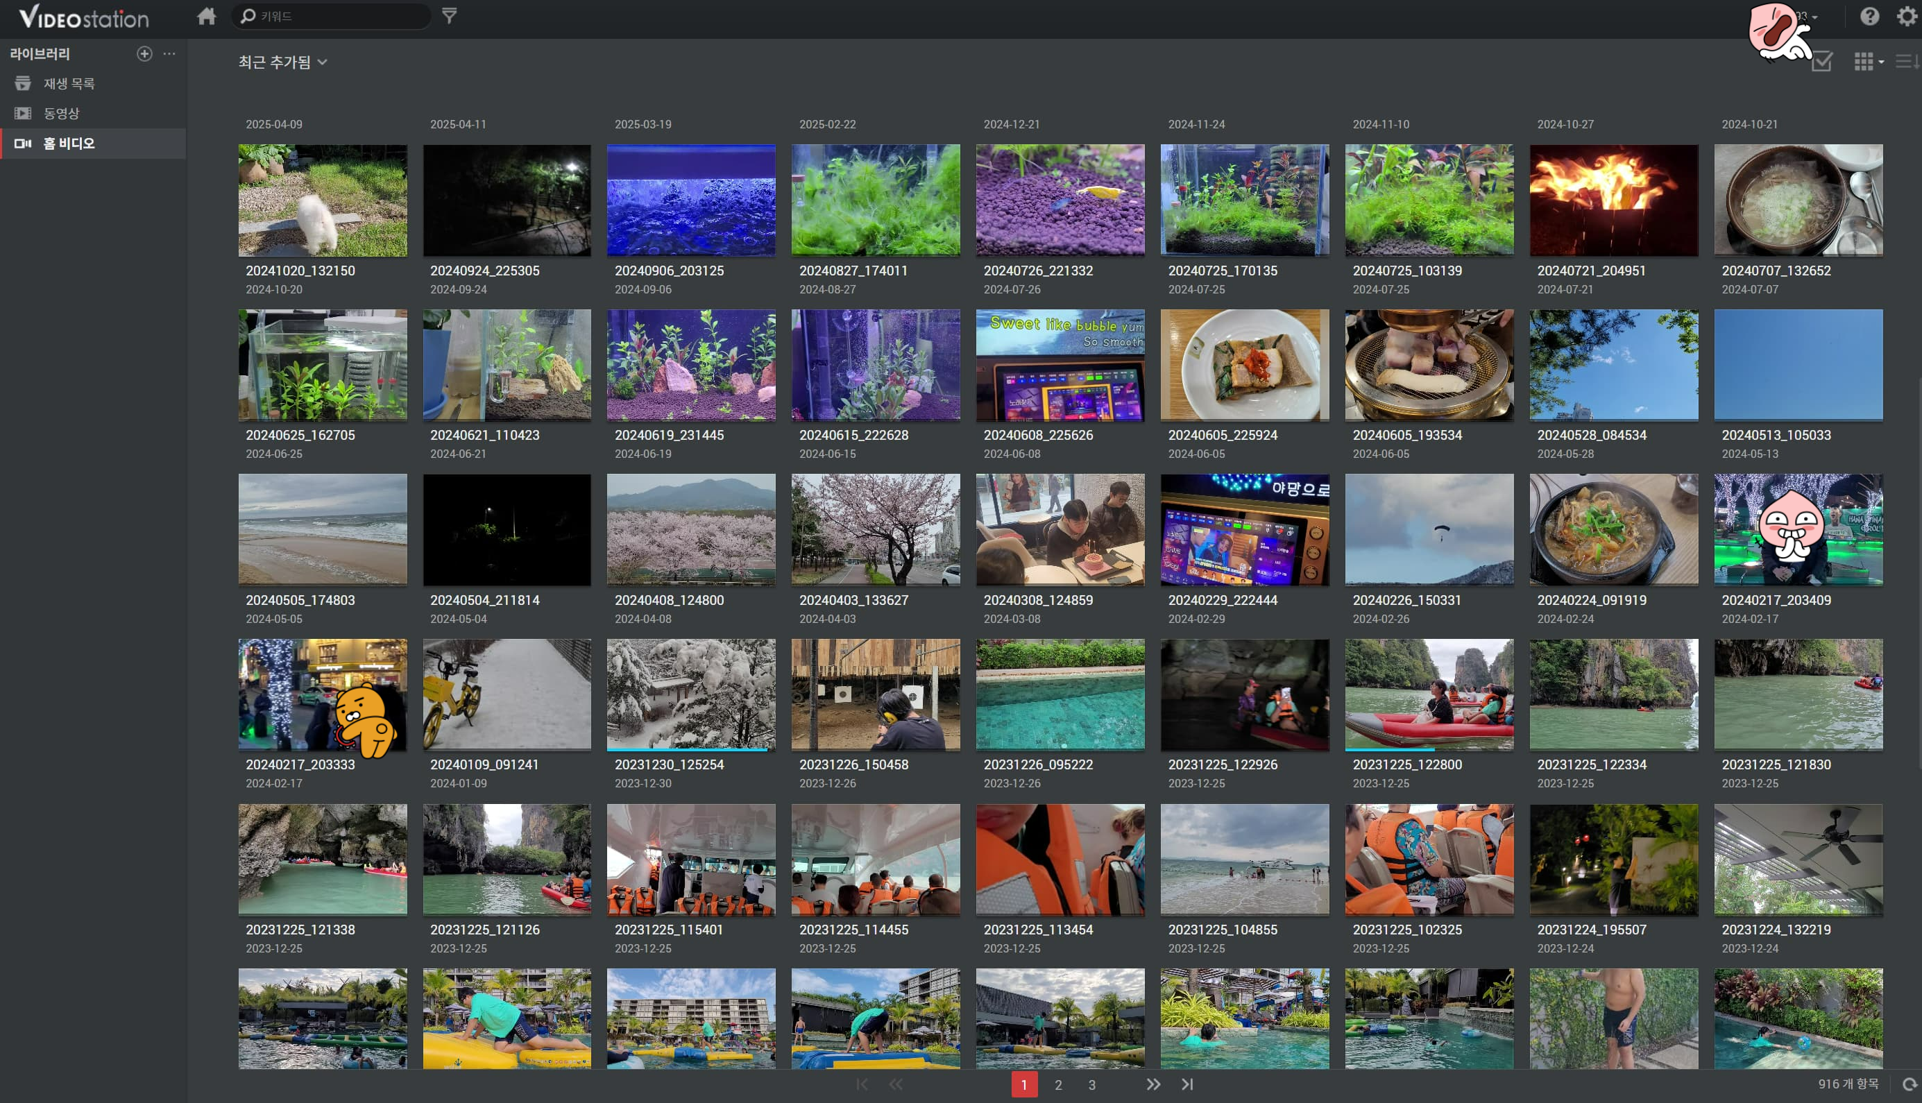Click the home icon in top bar
The width and height of the screenshot is (1922, 1103).
206,17
